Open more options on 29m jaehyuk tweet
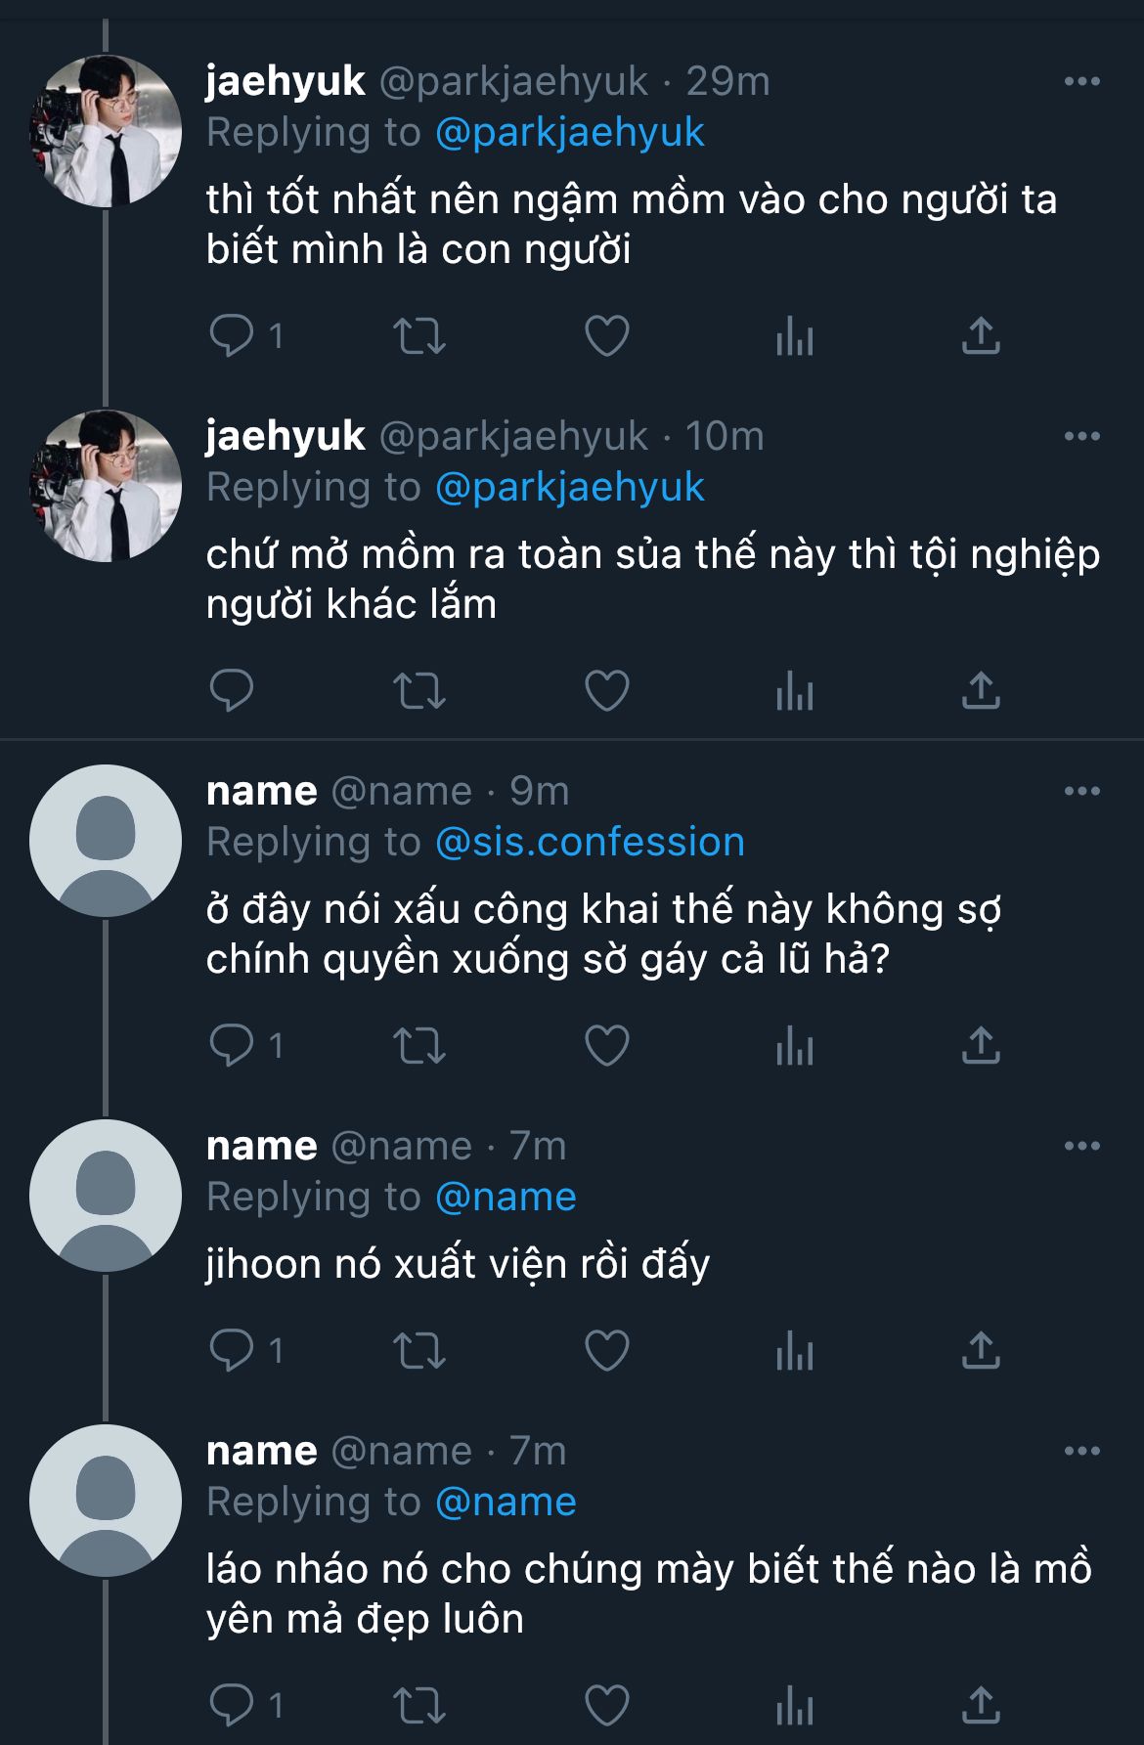 point(1081,81)
